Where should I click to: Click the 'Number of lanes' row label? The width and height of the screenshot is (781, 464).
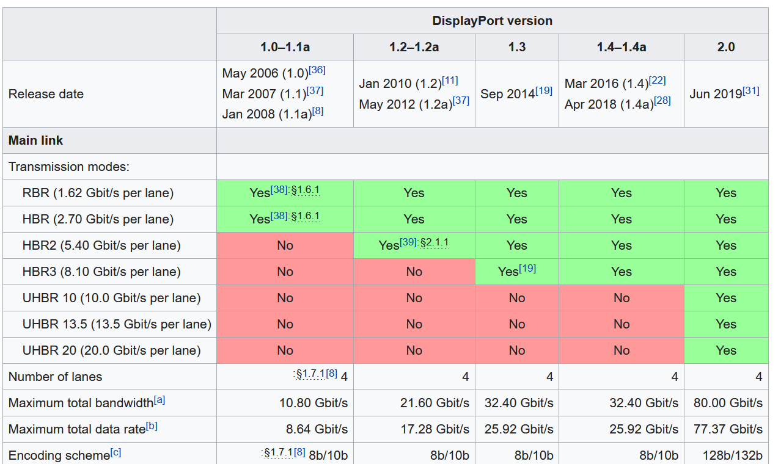56,377
